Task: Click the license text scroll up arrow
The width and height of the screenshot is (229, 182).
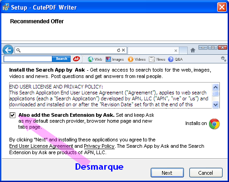Action: 216,87
